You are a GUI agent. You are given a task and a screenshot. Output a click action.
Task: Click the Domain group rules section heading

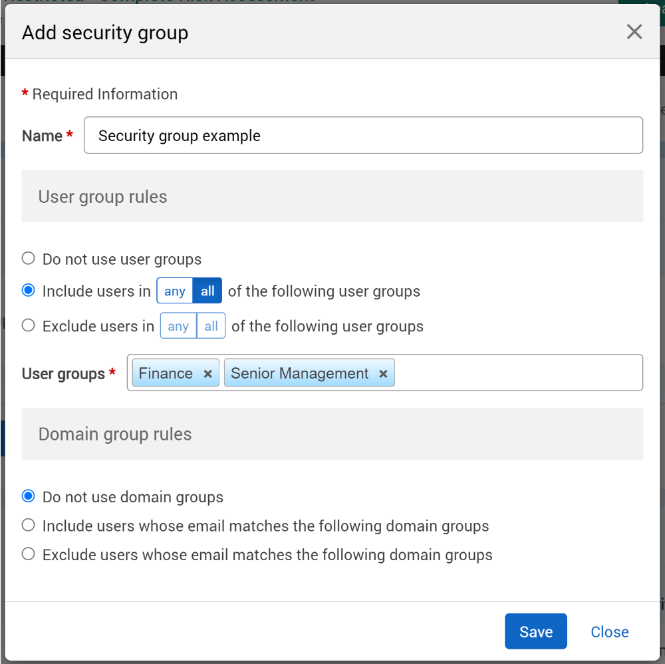click(x=115, y=434)
